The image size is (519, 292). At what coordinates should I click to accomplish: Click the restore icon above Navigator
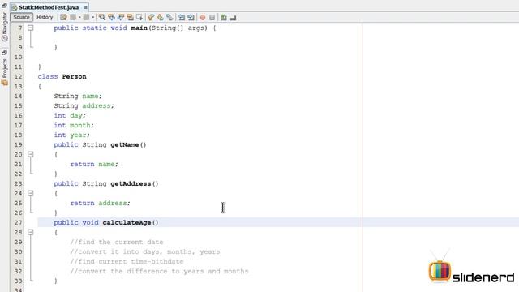5,6
